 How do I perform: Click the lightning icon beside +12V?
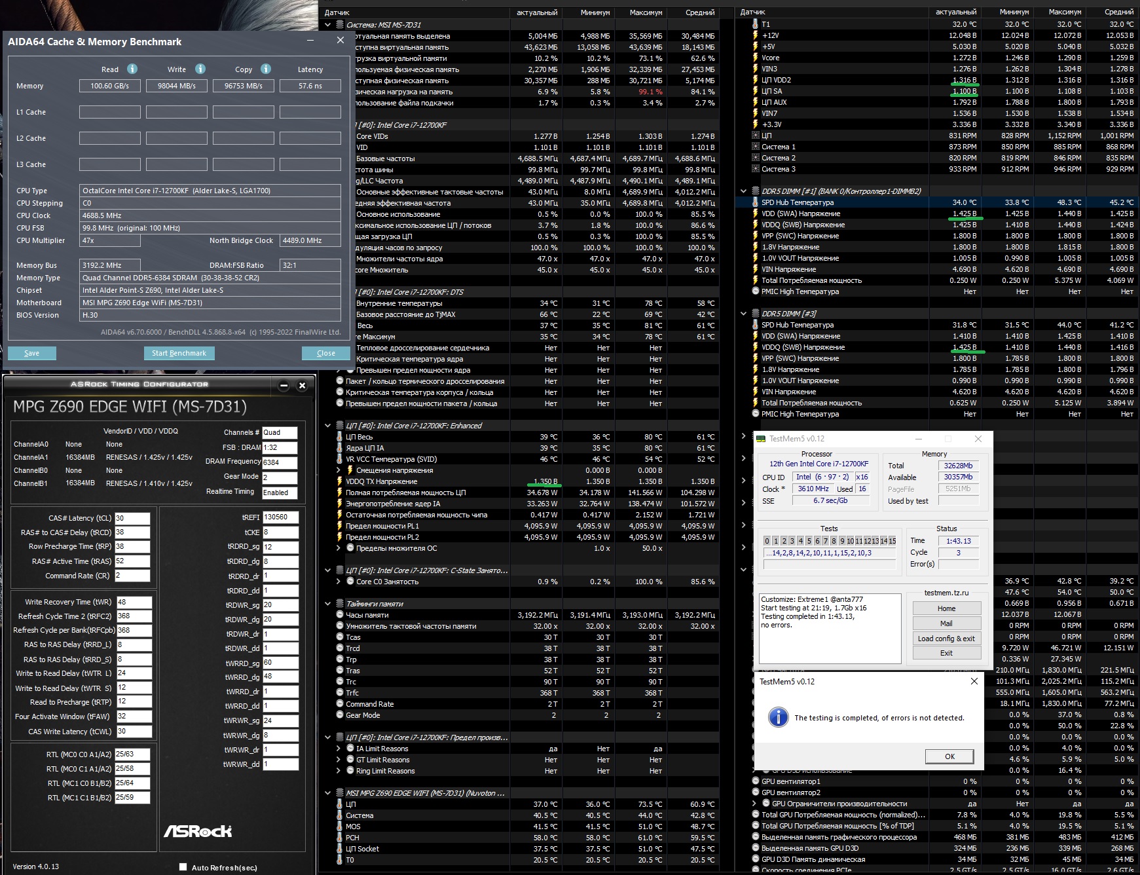756,35
